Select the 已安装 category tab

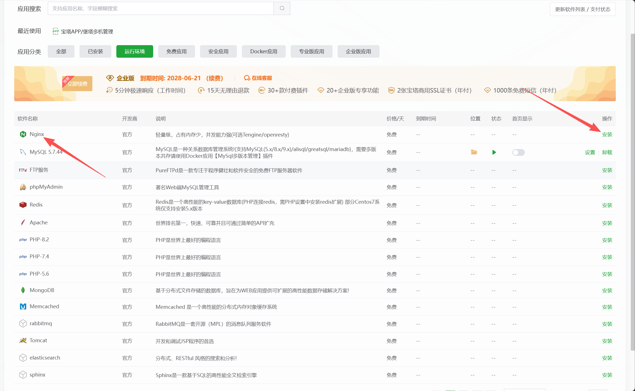pos(95,52)
